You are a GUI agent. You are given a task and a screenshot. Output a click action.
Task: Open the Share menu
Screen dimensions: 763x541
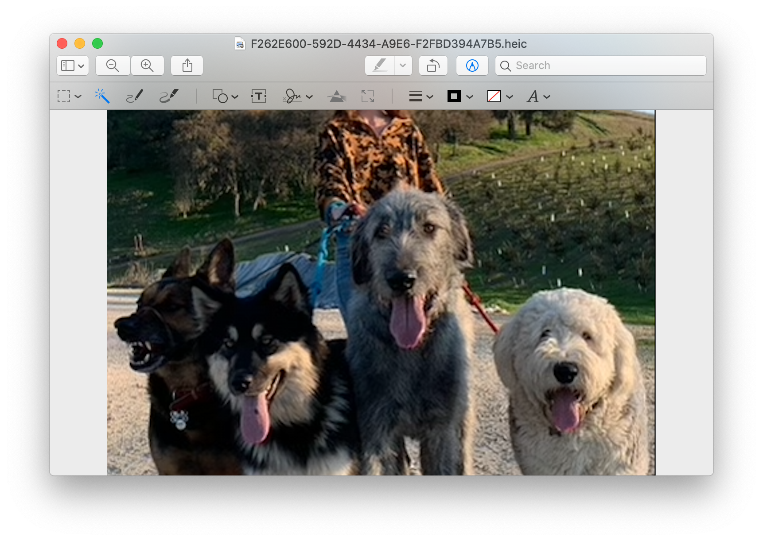[187, 66]
